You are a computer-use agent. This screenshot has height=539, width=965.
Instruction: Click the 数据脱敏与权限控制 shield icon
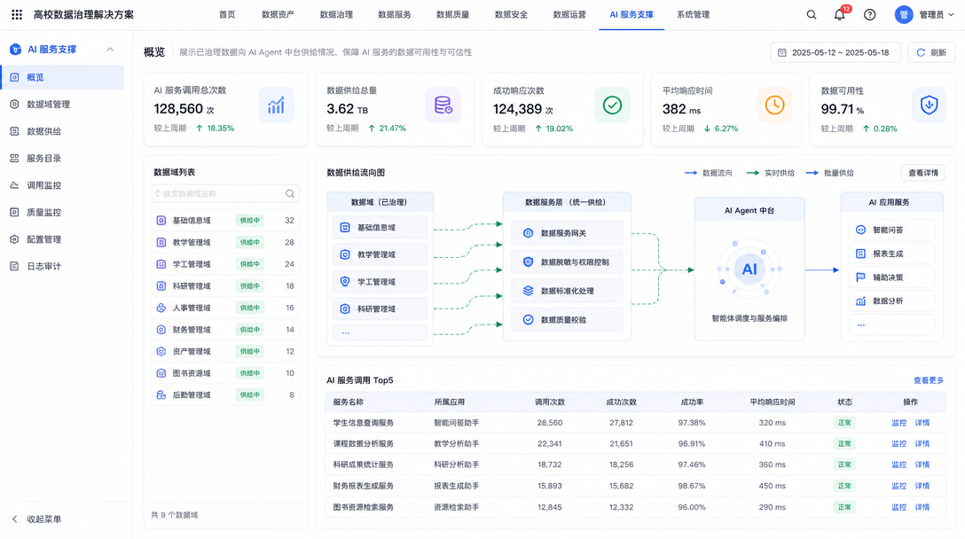coord(528,262)
